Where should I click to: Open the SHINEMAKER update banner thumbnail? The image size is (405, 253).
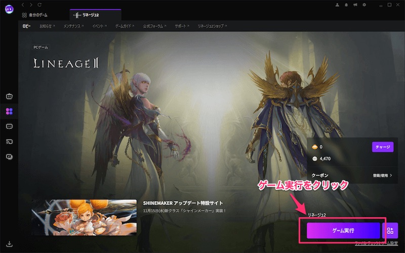point(84,218)
